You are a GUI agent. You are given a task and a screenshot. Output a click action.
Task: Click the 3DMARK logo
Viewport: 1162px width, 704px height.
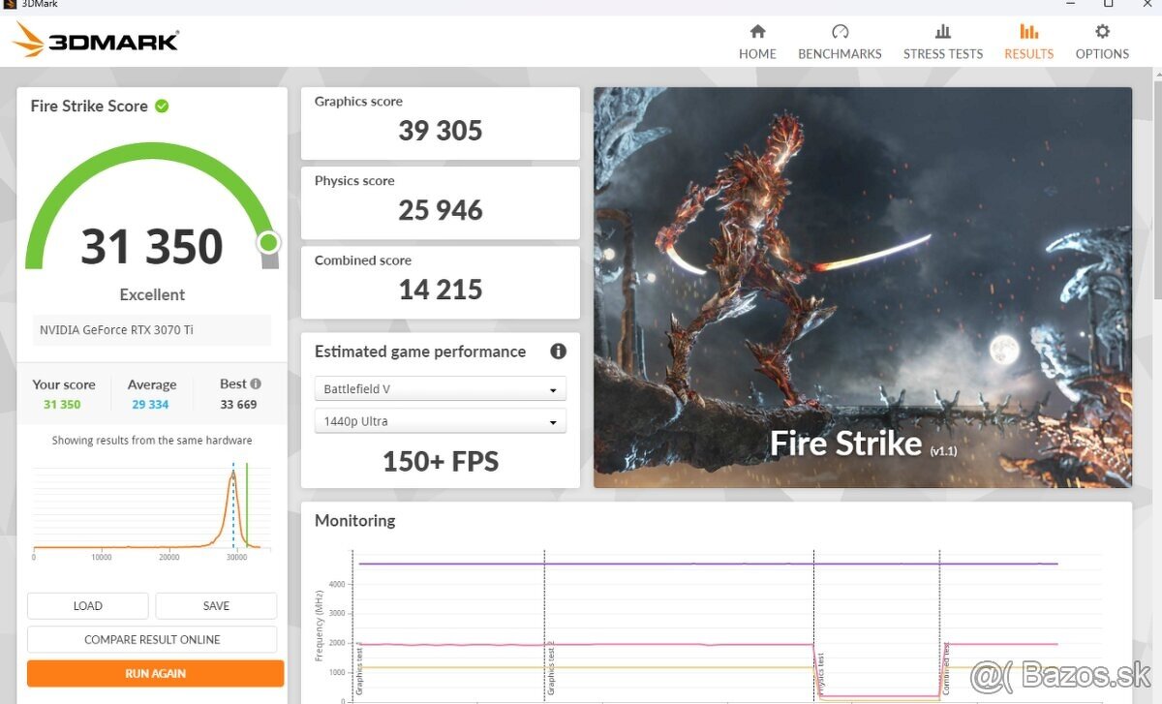tap(96, 41)
